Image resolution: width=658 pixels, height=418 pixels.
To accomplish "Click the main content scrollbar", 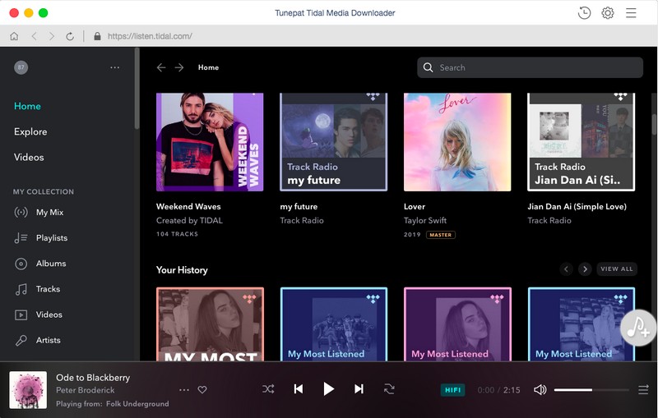I will tap(654, 124).
